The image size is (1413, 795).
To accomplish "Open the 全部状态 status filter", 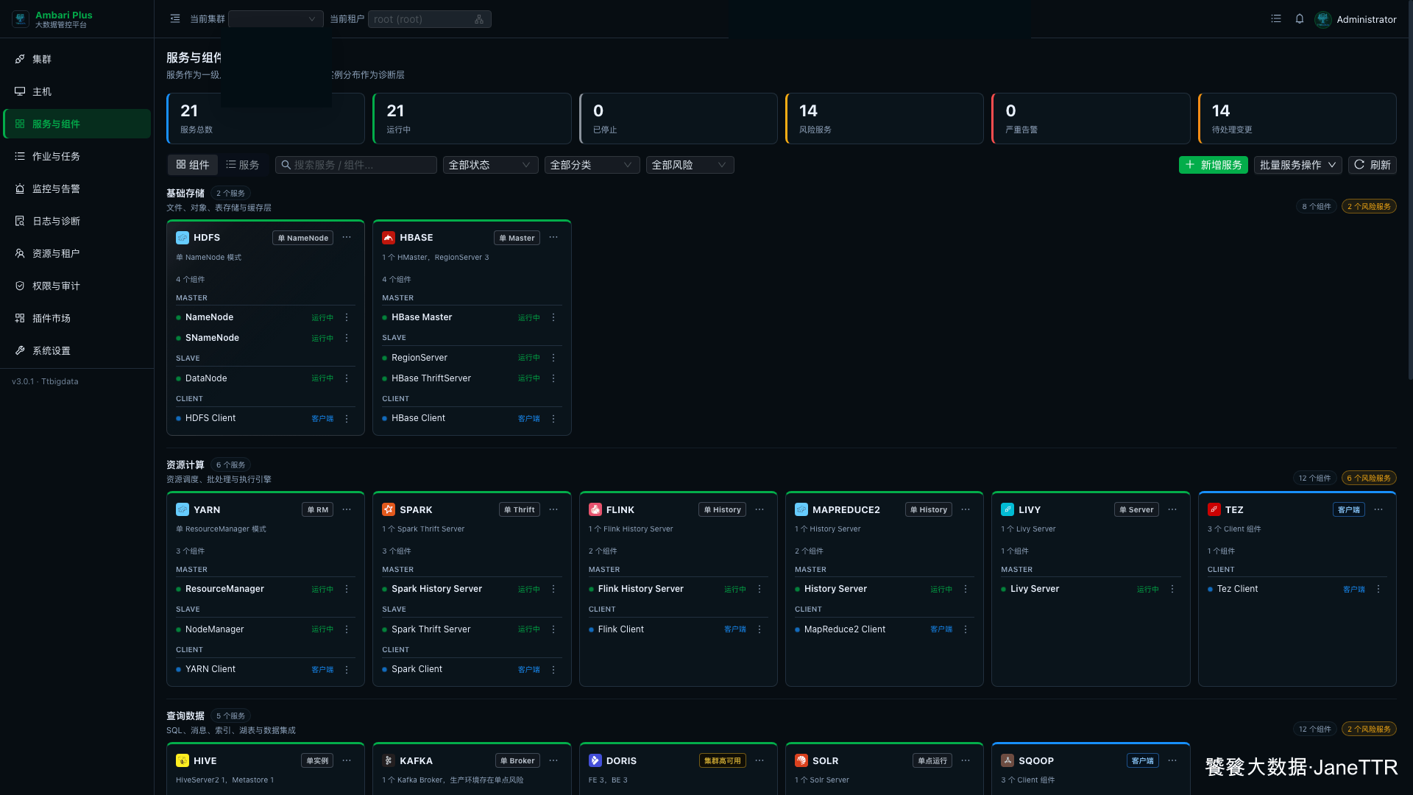I will [490, 165].
